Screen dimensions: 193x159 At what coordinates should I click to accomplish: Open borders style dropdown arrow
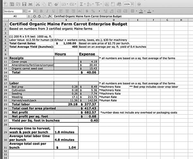coord(136,11)
